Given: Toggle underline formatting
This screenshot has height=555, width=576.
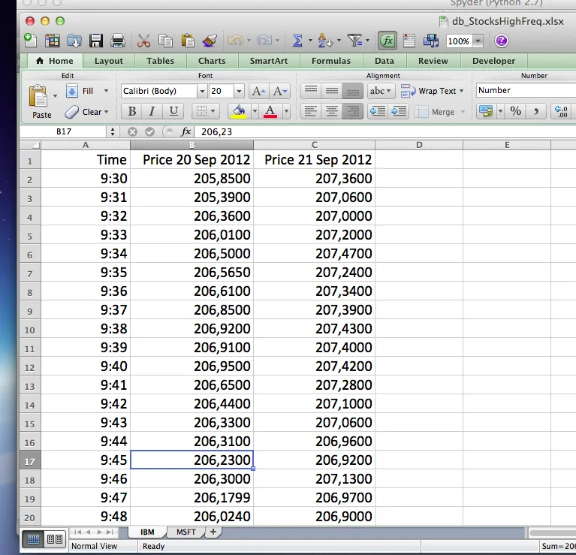Looking at the screenshot, I should (x=173, y=111).
